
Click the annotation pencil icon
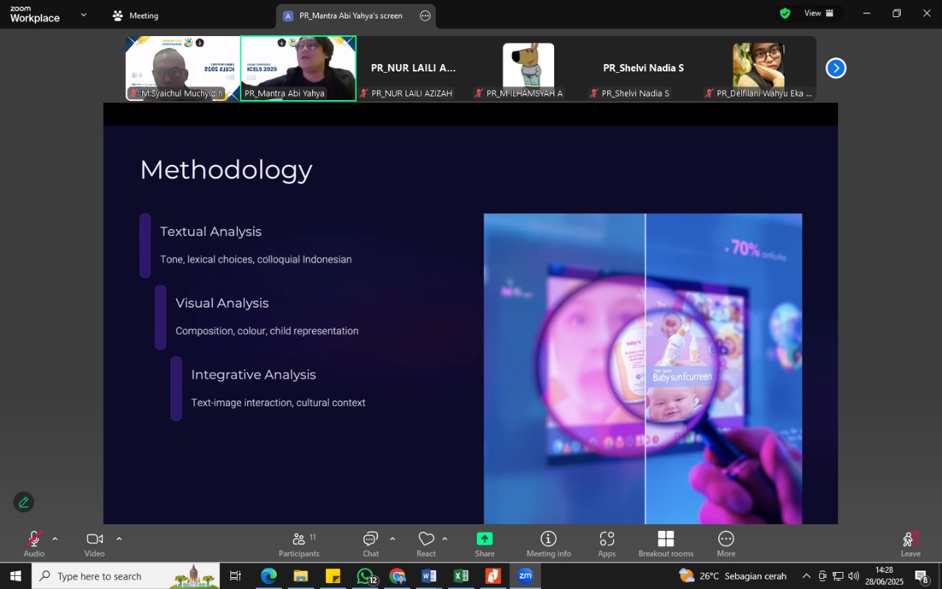(24, 502)
